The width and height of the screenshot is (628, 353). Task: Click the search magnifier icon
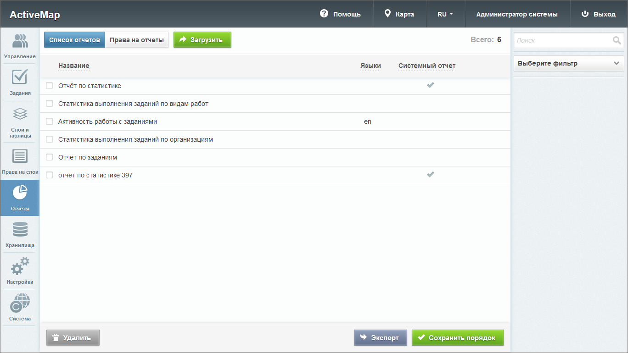tap(617, 40)
